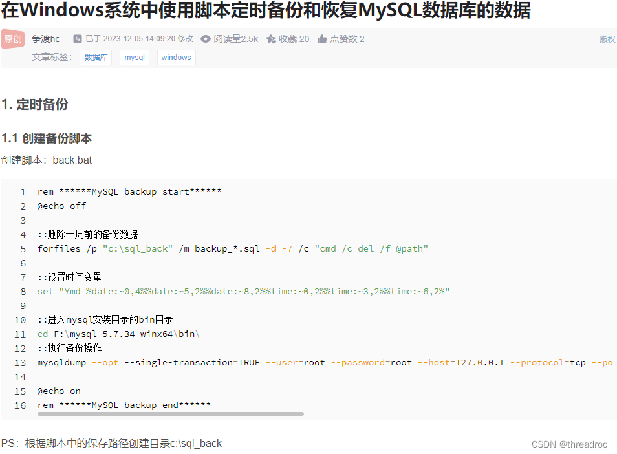Click the comment ::执行备份操作
Image resolution: width=617 pixels, height=454 pixels.
(x=70, y=348)
